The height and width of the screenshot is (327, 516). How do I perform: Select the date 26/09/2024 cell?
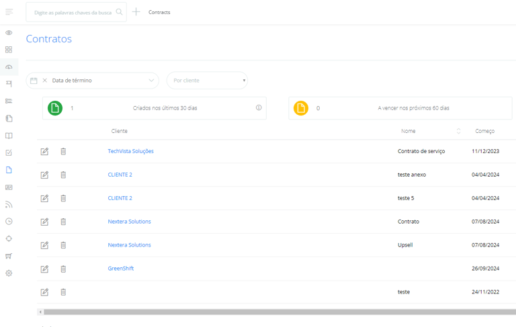point(485,269)
